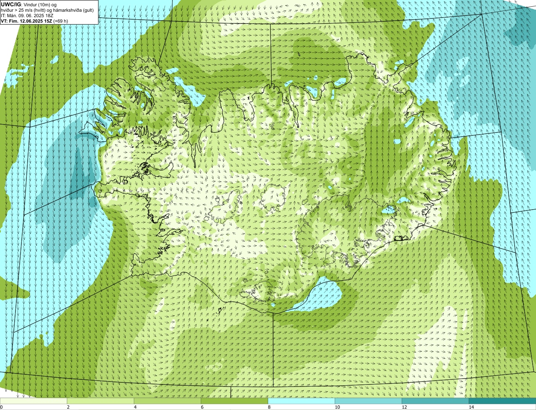Click the dark green 6–8 m/s legend segment

coord(234,401)
